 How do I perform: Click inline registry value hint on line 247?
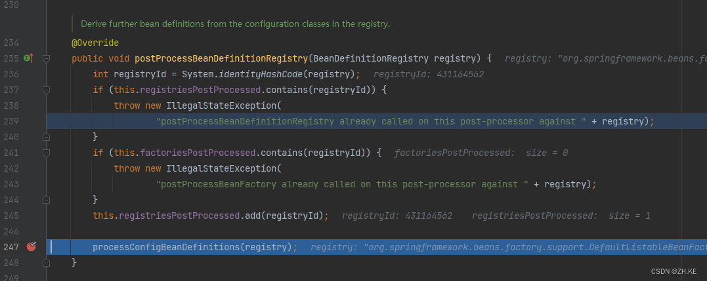click(x=509, y=247)
